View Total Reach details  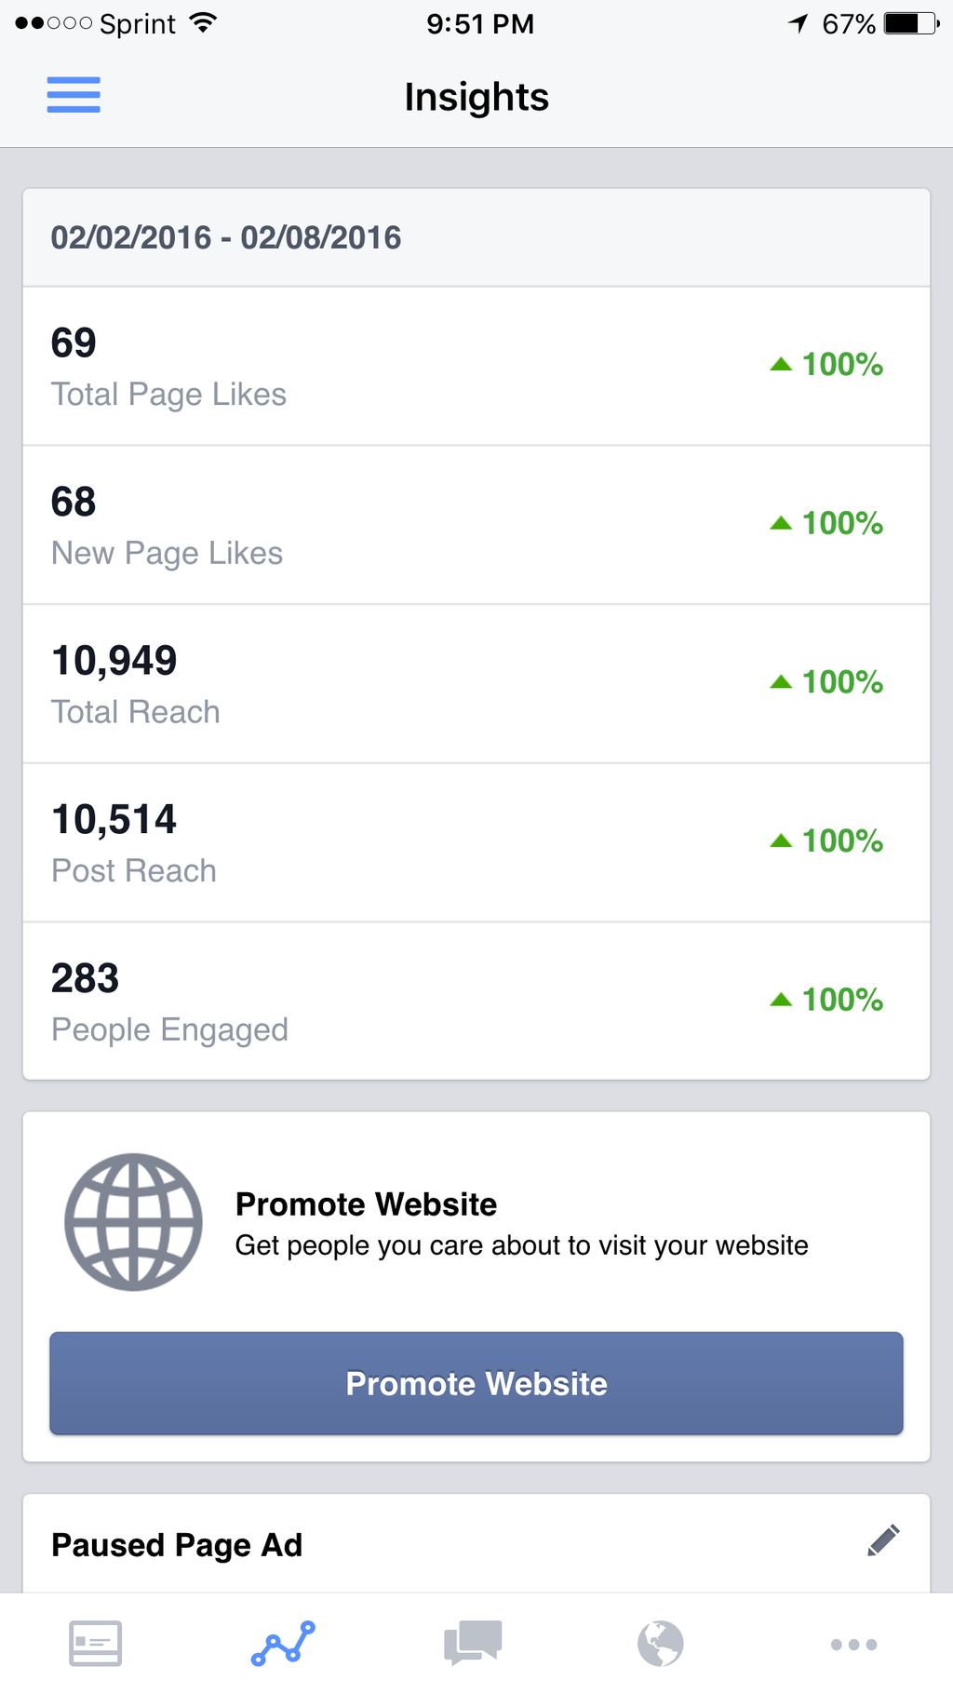[x=476, y=685]
